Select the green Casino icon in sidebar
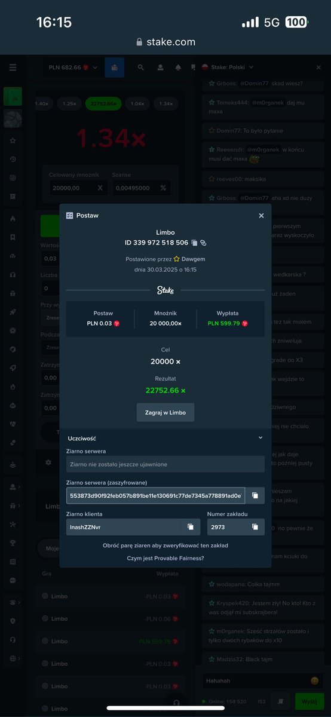Viewport: 331px width, 717px height. tap(13, 97)
